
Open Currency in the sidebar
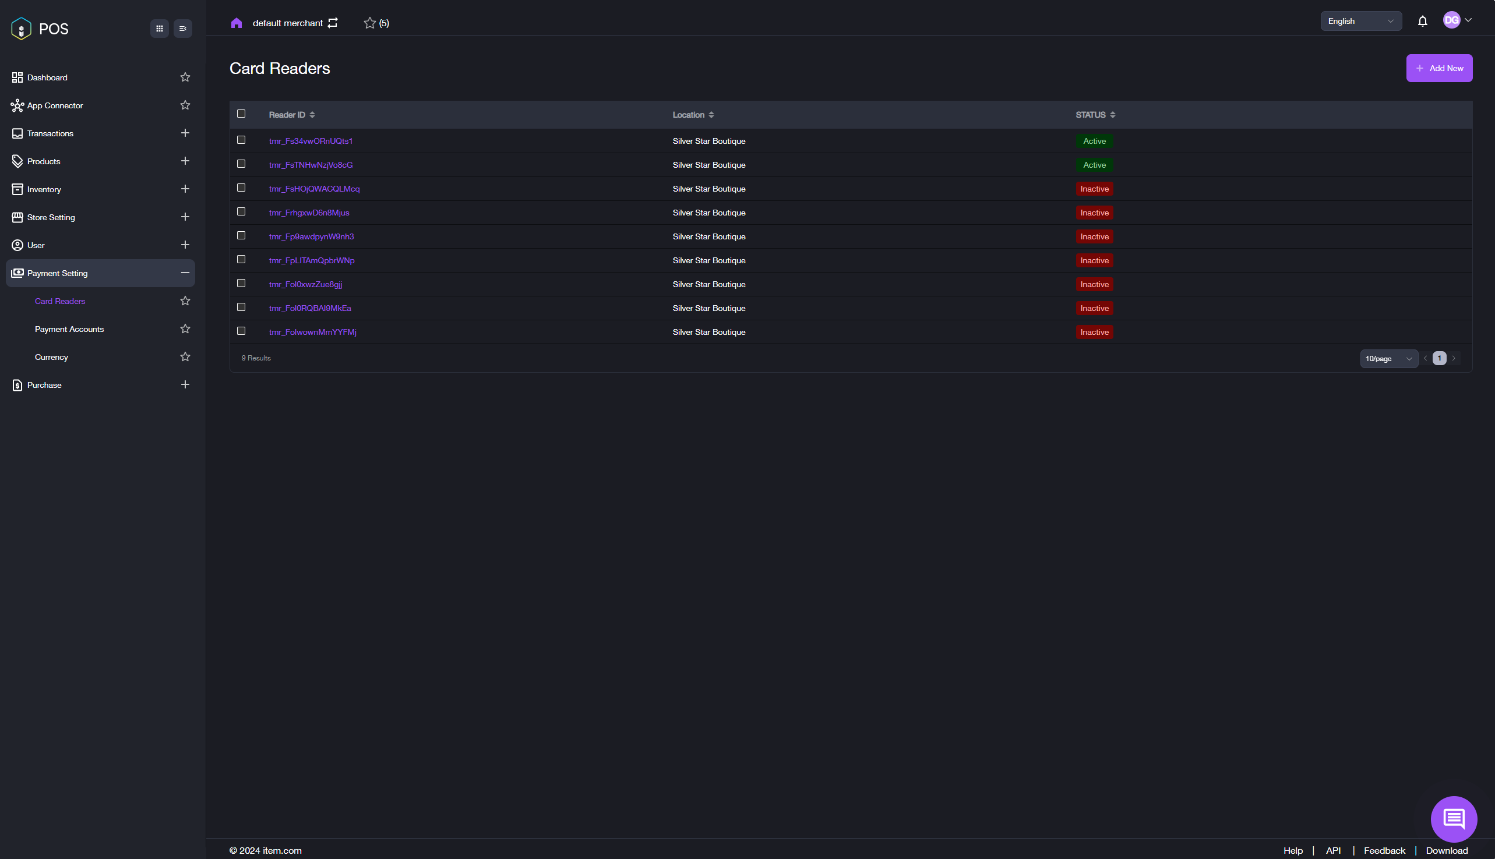51,357
